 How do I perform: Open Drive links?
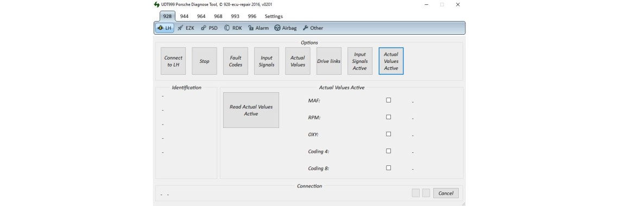pyautogui.click(x=329, y=61)
